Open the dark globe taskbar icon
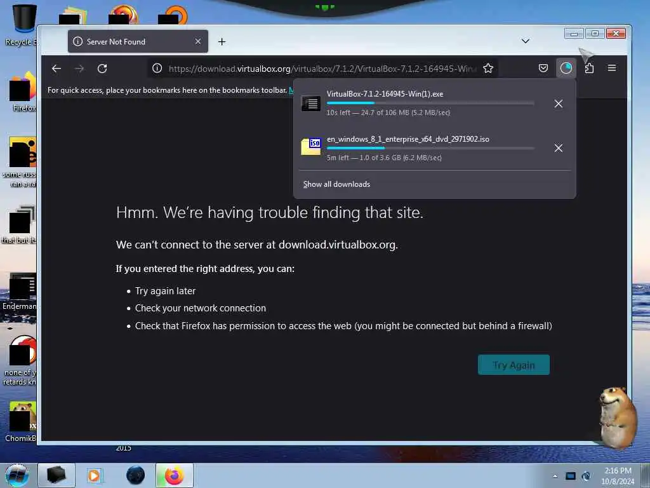Screen dimensions: 650x488 coord(136,475)
